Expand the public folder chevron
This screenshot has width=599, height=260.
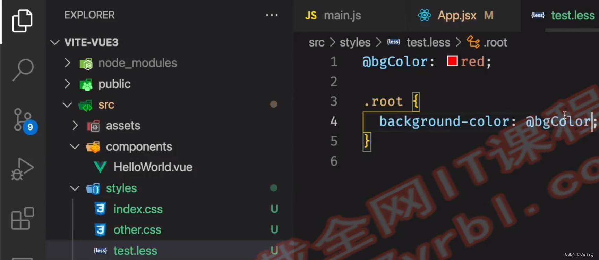pyautogui.click(x=67, y=84)
